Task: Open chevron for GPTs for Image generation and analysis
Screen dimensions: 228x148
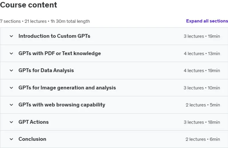Action: pos(11,88)
